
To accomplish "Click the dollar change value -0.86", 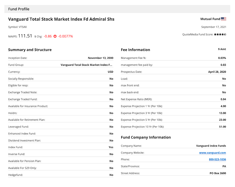I will (48, 36).
